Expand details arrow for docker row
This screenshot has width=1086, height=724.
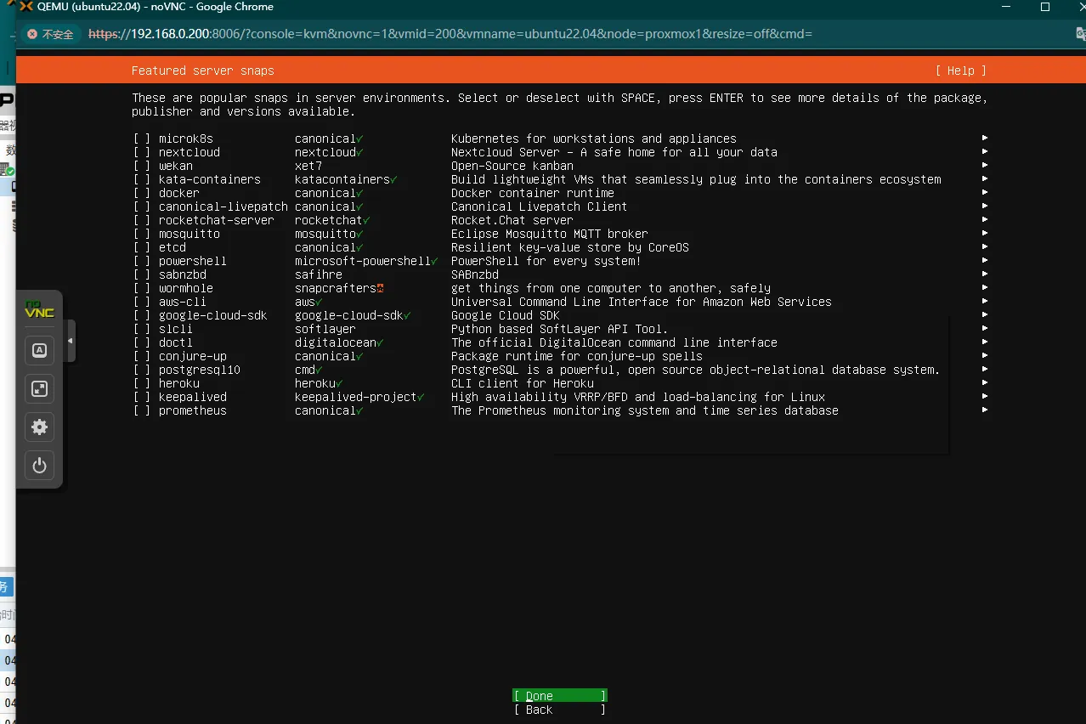[x=985, y=192]
